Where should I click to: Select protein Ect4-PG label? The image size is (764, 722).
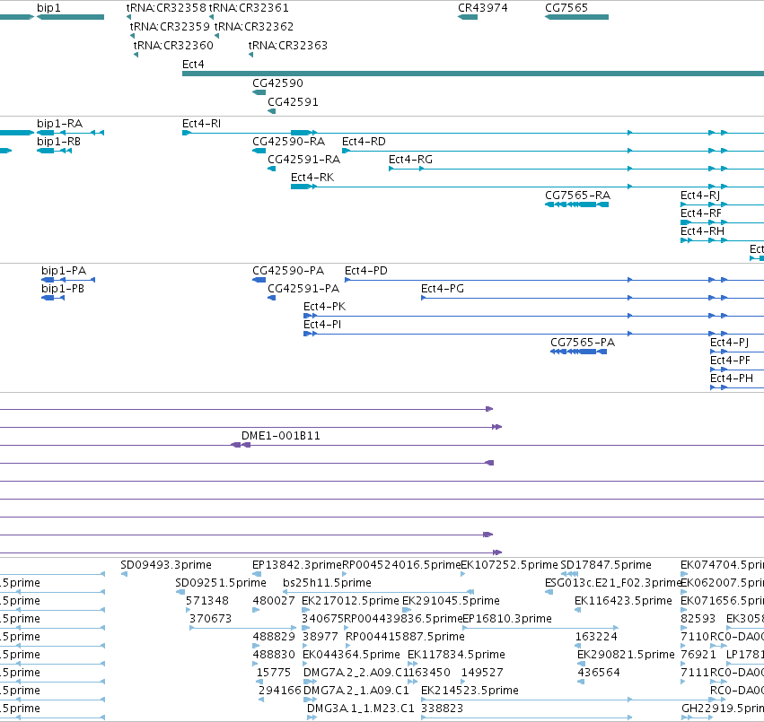click(x=443, y=289)
